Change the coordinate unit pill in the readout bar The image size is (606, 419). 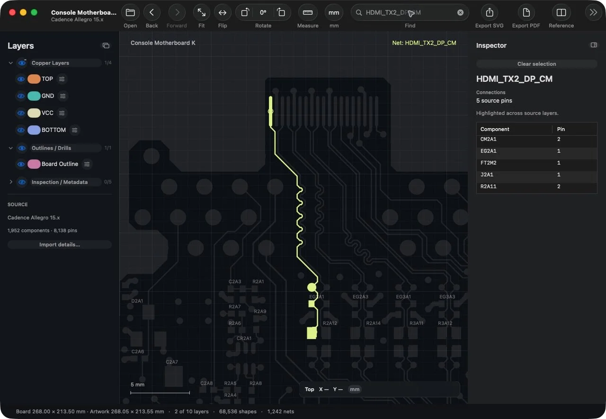(355, 389)
